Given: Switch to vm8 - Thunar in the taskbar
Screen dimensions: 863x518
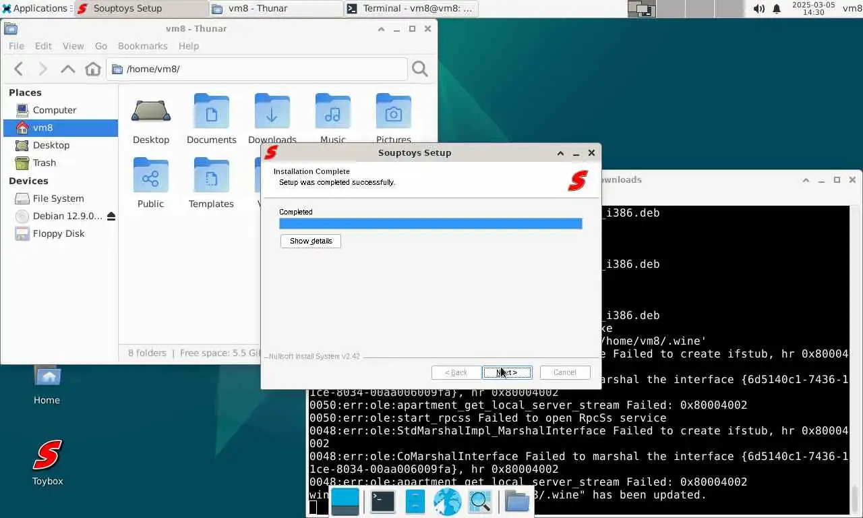Looking at the screenshot, I should 276,8.
